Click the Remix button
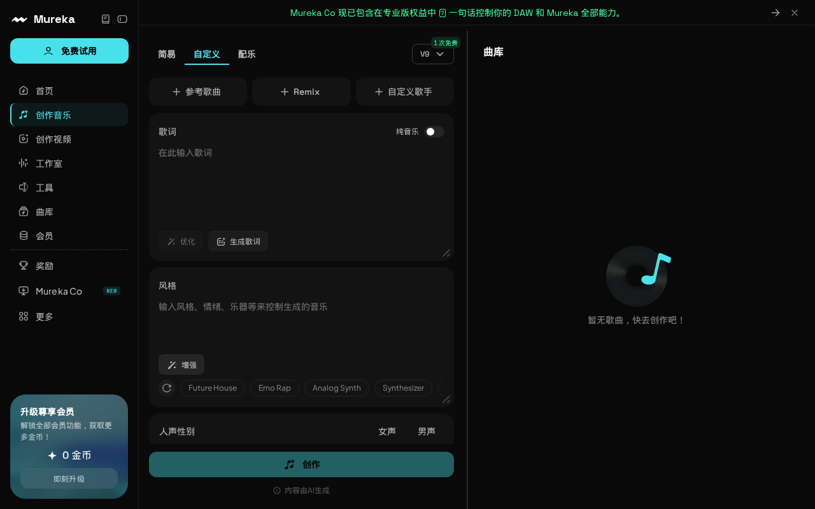Screen dimensions: 815x509 [x=301, y=92]
